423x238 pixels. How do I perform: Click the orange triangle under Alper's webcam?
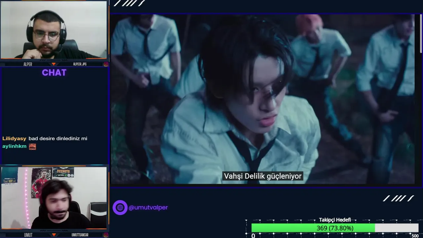pyautogui.click(x=54, y=64)
